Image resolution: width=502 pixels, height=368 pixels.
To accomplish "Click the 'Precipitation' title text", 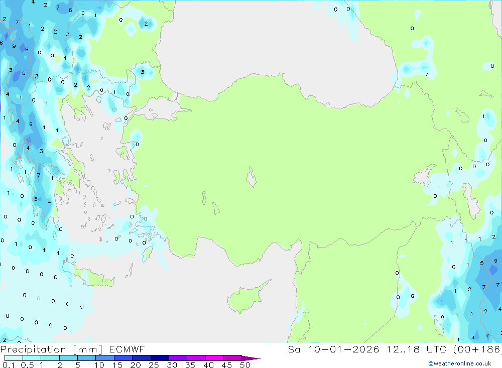I will coord(33,349).
